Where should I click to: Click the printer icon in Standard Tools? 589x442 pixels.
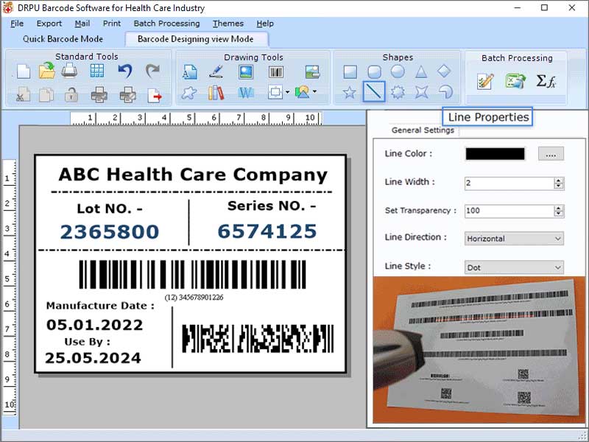69,70
